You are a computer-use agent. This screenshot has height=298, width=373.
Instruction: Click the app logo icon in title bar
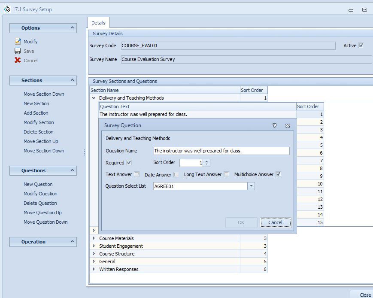tap(7, 9)
